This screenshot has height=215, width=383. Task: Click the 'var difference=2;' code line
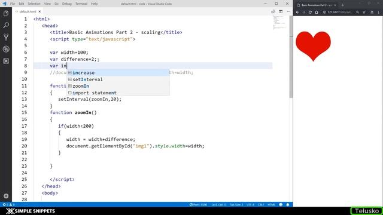tap(73, 59)
